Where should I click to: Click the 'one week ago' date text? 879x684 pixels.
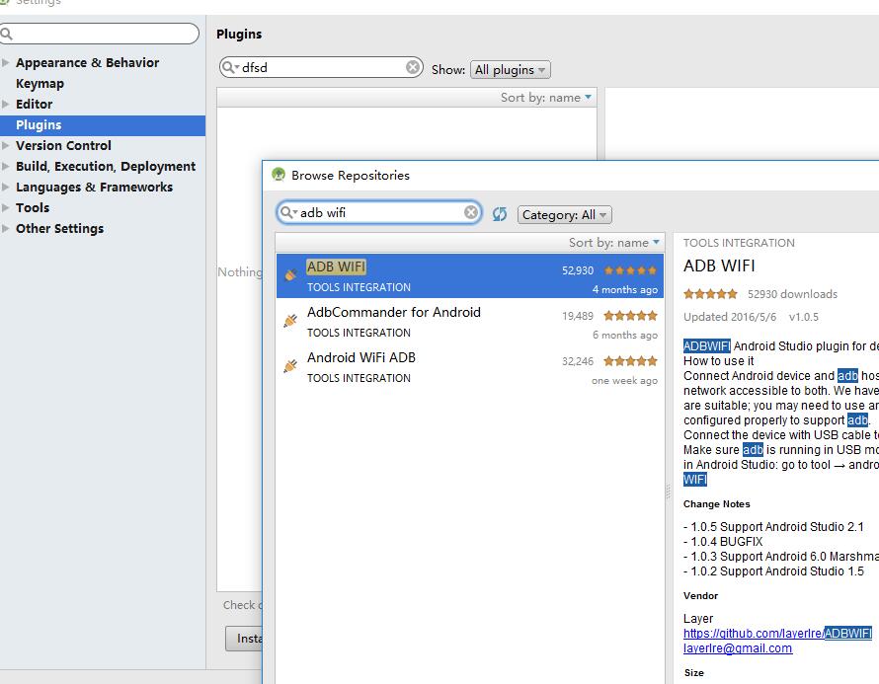[624, 380]
